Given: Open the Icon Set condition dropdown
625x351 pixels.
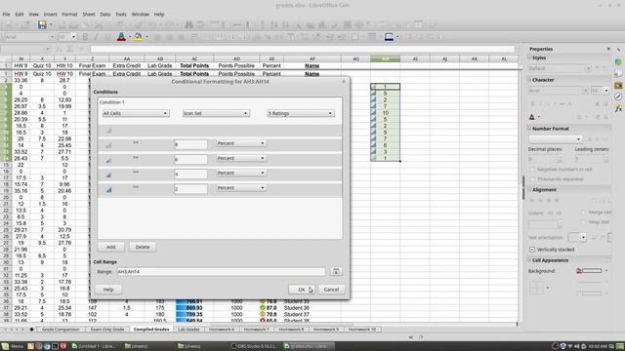Looking at the screenshot, I should pos(216,113).
